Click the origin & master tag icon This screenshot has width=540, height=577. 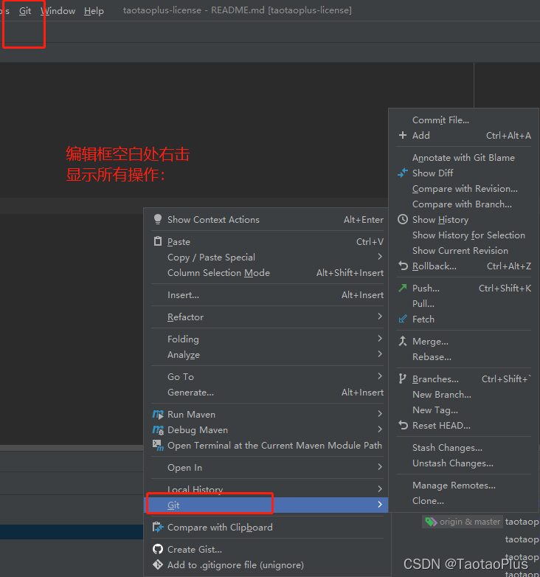click(x=431, y=522)
